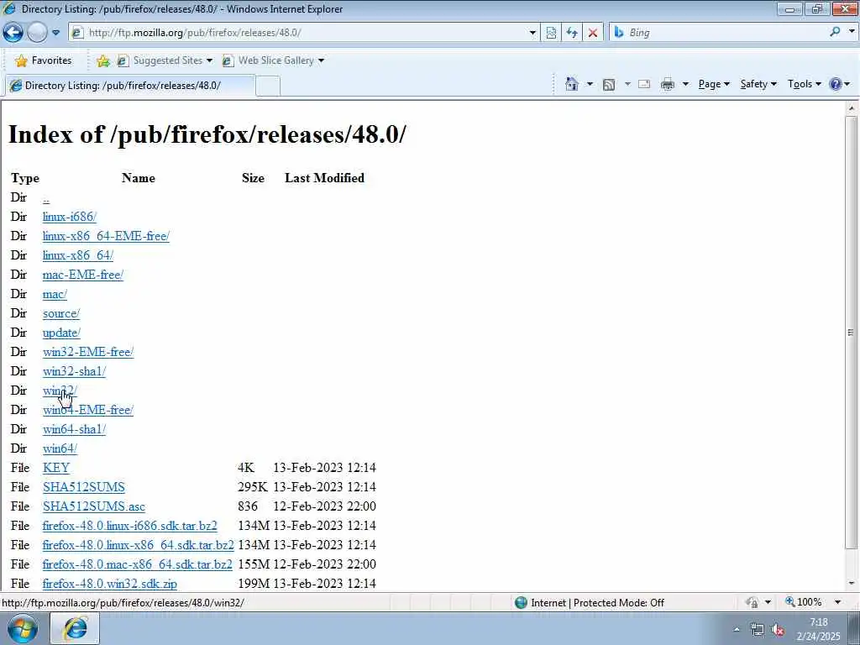860x645 pixels.
Task: Open the update/ directory link
Action: 61,333
